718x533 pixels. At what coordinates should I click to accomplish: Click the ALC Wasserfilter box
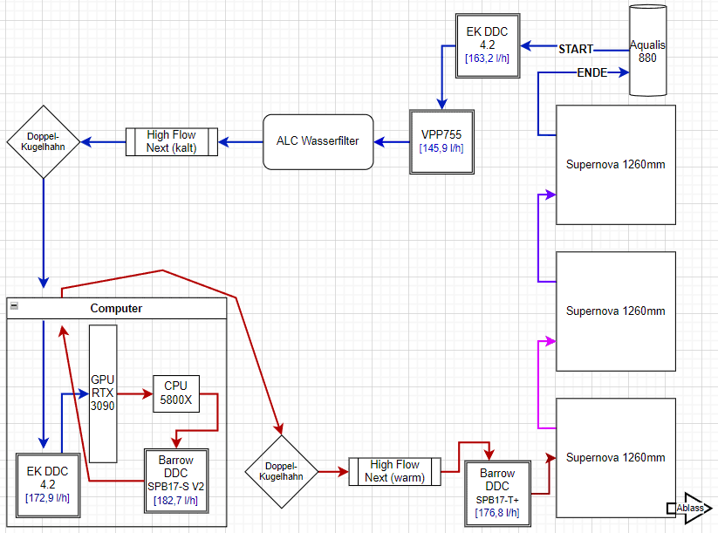point(318,141)
